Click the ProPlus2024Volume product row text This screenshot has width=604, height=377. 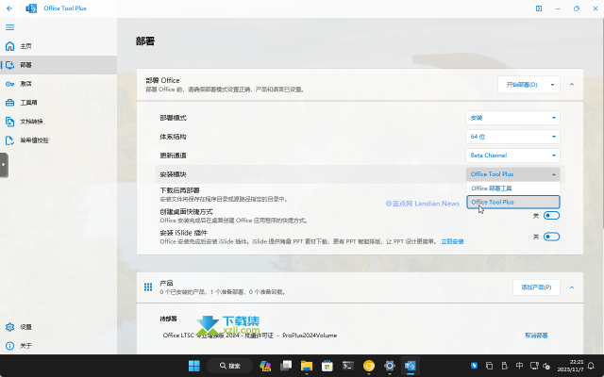[x=249, y=336]
